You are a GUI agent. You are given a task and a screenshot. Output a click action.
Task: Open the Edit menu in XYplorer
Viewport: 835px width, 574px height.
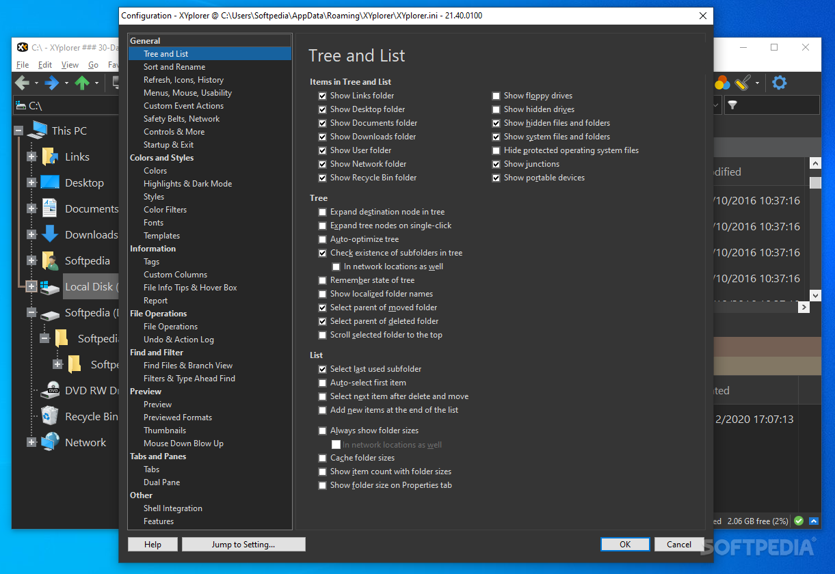[x=45, y=65]
